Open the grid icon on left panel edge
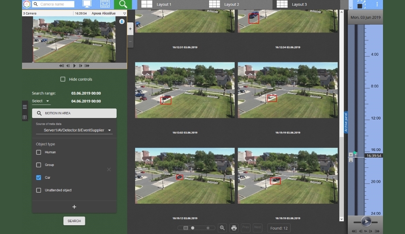Viewport: 405px width, 234px height. coord(25,117)
